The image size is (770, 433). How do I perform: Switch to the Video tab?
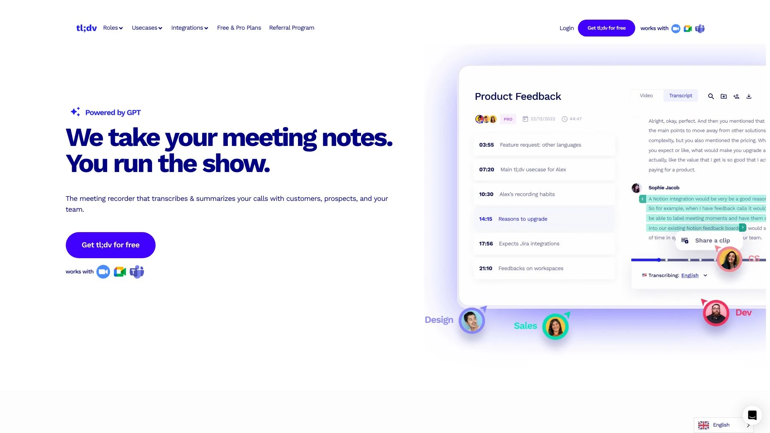(646, 96)
